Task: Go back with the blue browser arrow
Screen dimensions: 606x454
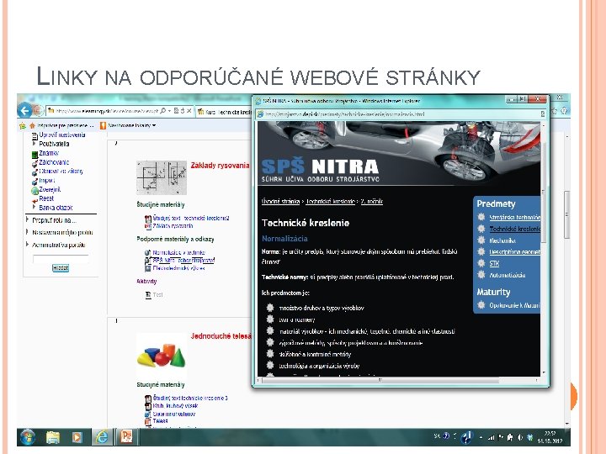Action: click(24, 111)
